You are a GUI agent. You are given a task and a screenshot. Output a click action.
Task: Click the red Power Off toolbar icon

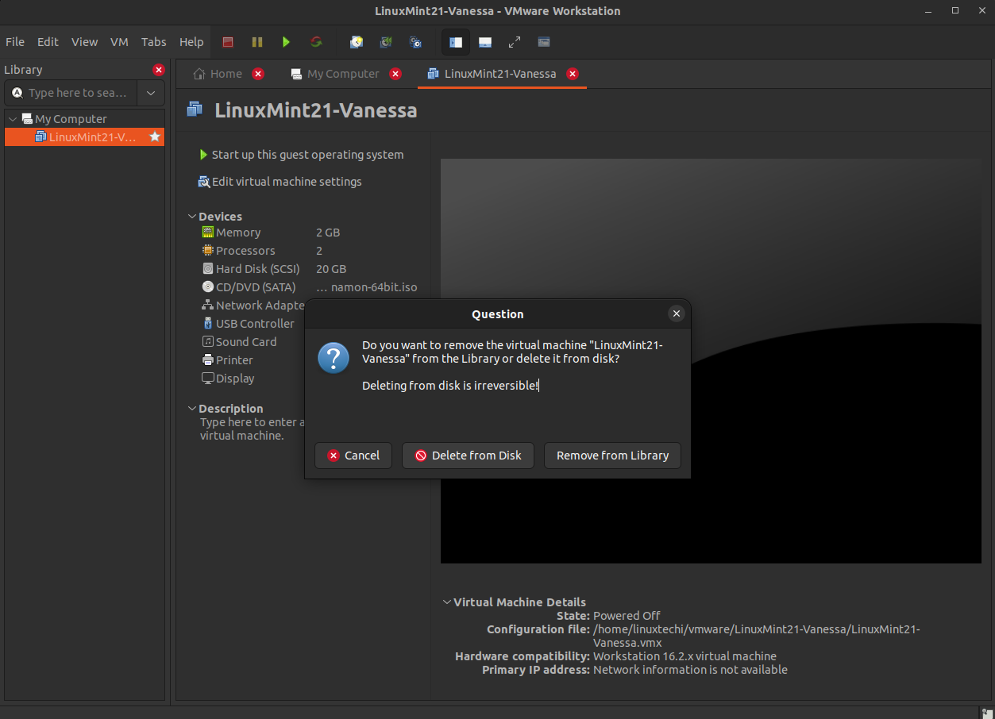click(x=228, y=42)
